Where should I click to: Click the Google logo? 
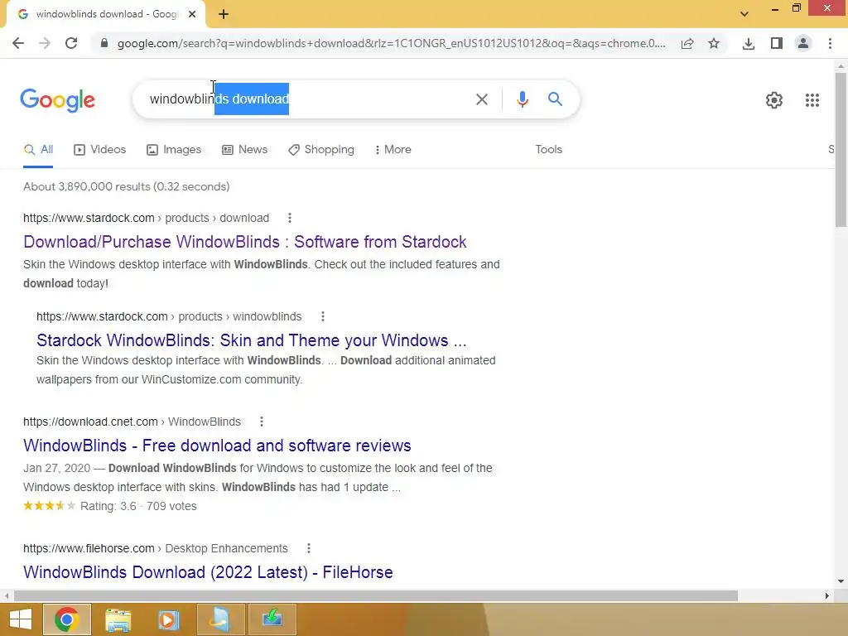pyautogui.click(x=57, y=100)
